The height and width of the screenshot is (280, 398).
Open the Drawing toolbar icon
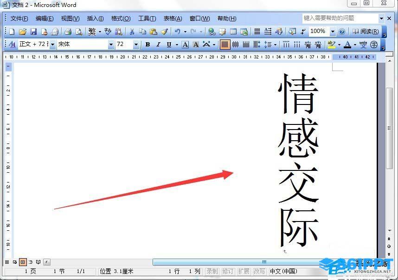point(278,32)
